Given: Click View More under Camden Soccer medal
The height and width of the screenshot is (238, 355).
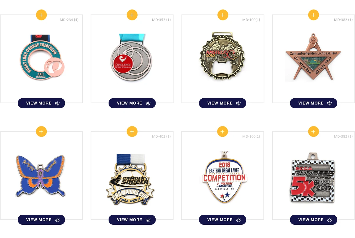Looking at the screenshot, I should [132, 220].
